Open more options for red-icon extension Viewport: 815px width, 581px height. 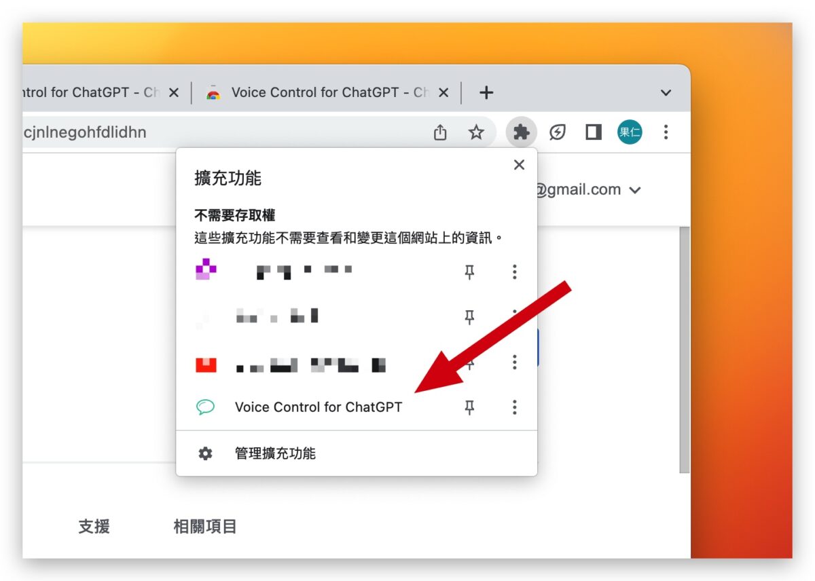click(514, 362)
